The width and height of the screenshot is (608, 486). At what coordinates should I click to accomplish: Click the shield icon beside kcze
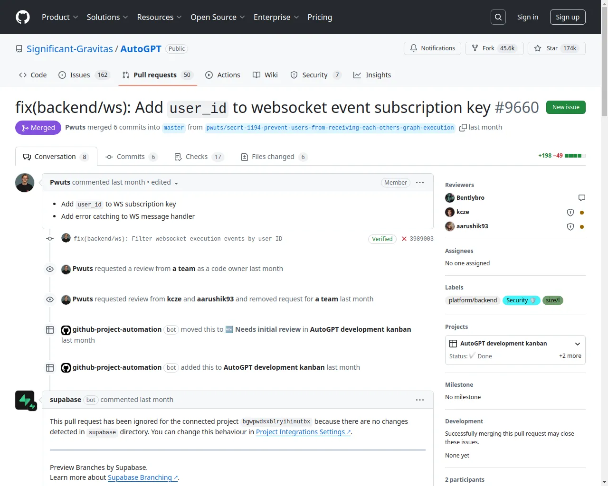point(570,213)
